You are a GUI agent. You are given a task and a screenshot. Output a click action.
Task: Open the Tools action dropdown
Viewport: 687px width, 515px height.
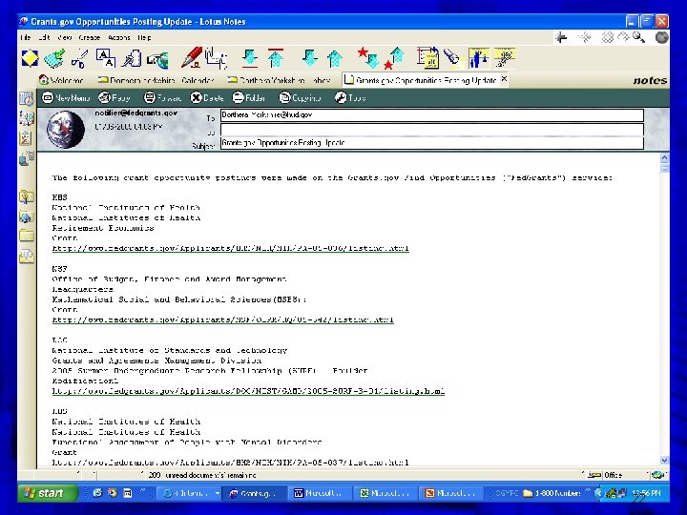pos(350,97)
